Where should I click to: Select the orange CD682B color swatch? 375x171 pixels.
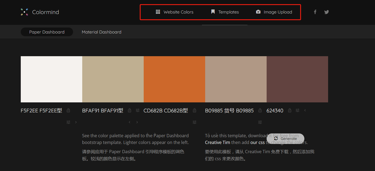[174, 79]
